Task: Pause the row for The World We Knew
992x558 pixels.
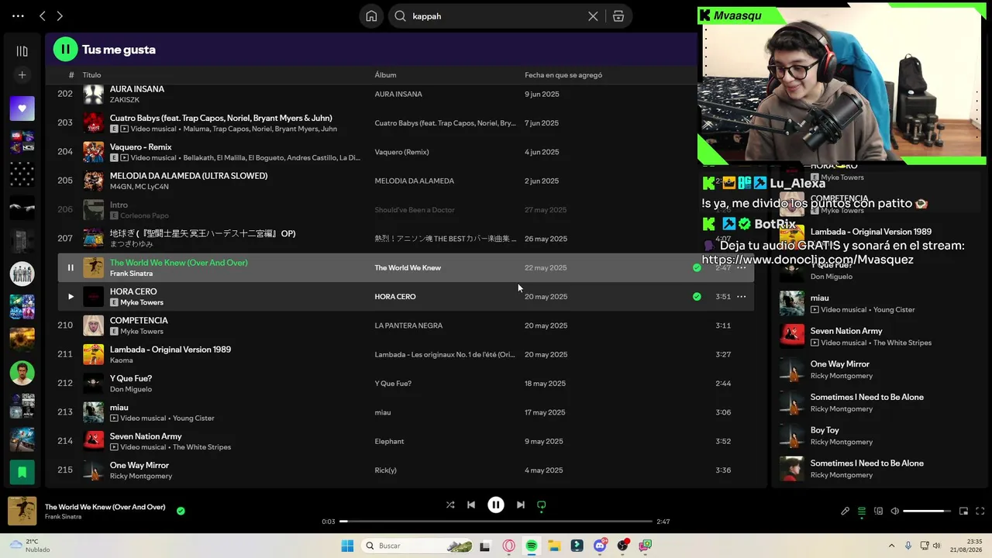Action: tap(71, 267)
